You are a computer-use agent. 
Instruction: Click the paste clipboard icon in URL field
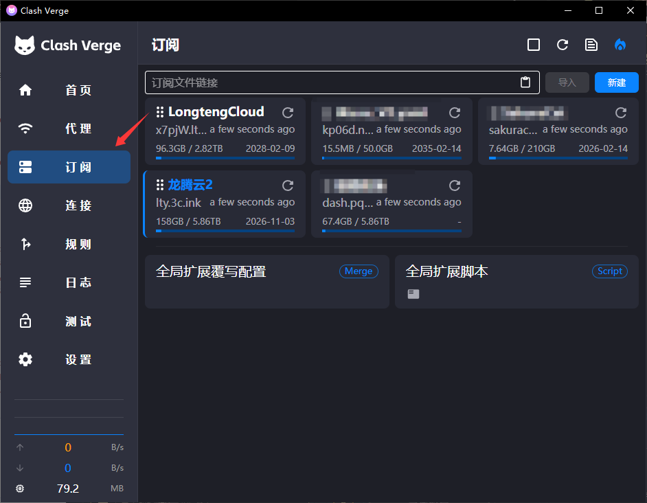(x=525, y=82)
